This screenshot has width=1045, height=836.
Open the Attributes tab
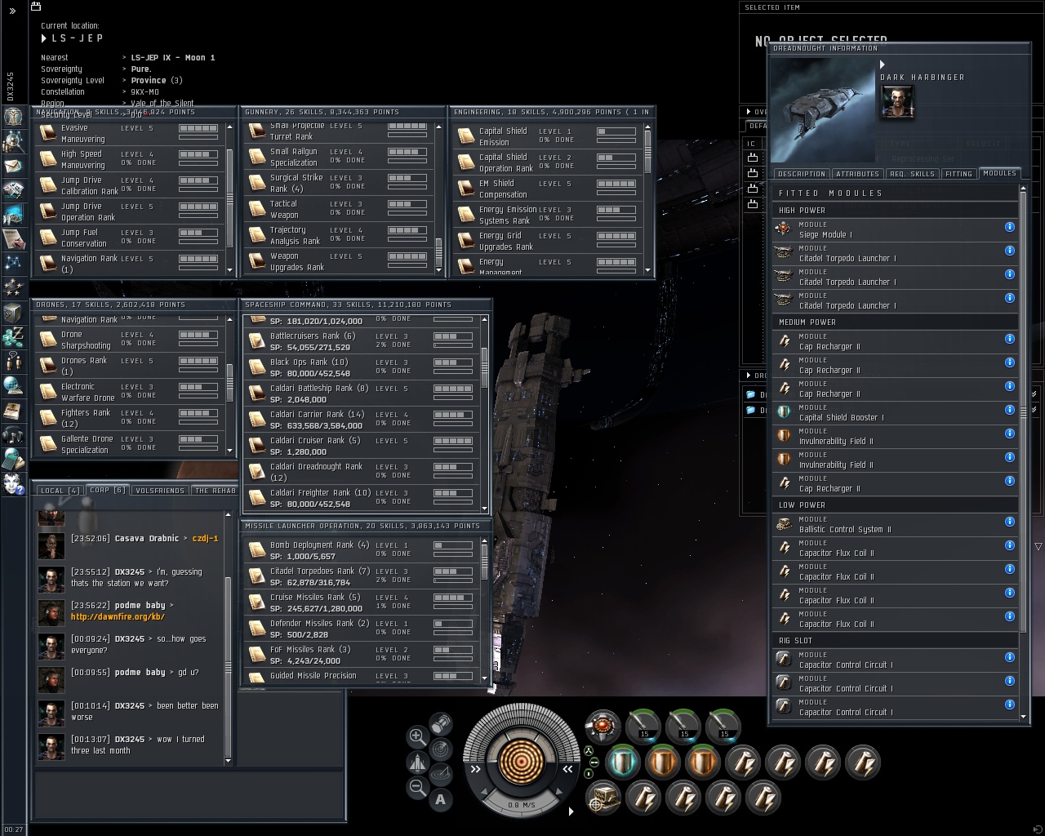click(x=857, y=174)
